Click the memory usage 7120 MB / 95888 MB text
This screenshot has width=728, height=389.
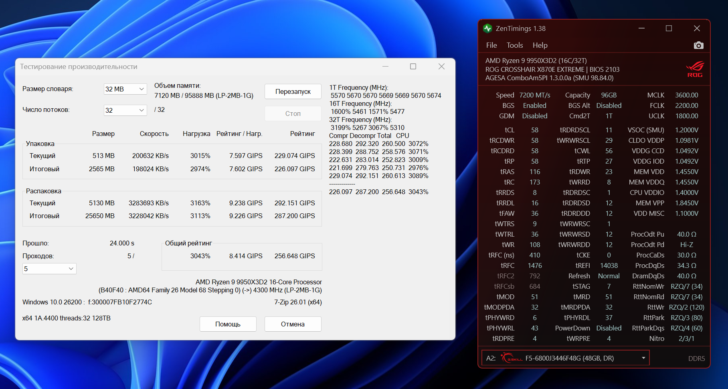point(204,95)
